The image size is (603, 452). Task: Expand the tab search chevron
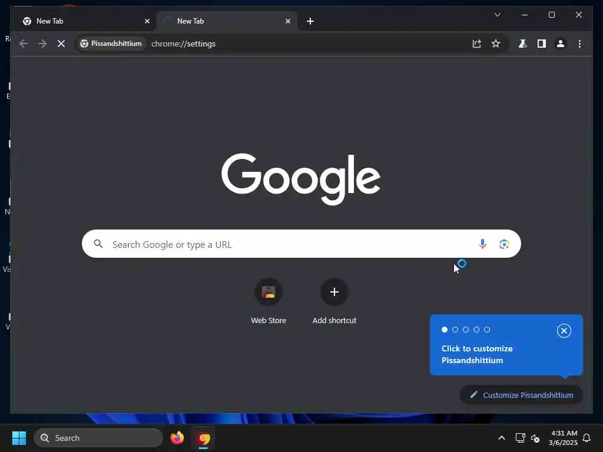497,15
